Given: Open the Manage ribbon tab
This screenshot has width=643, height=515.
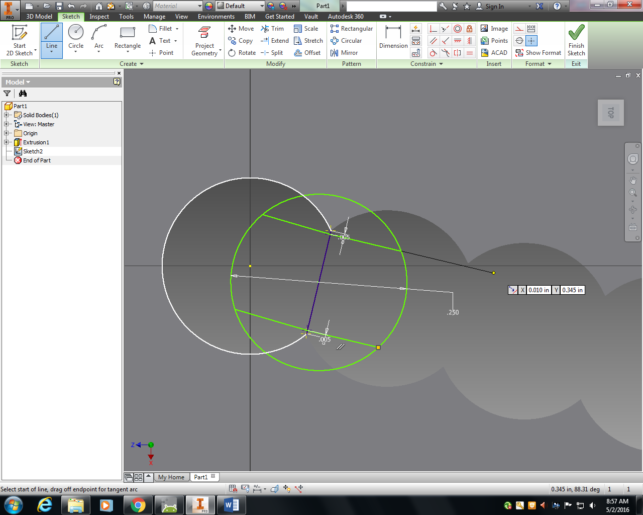Looking at the screenshot, I should [154, 17].
